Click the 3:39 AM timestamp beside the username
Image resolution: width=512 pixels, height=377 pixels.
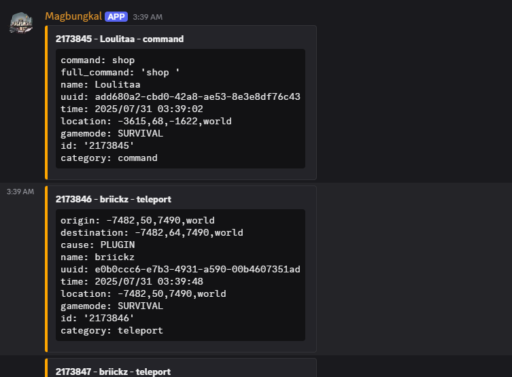pos(148,16)
